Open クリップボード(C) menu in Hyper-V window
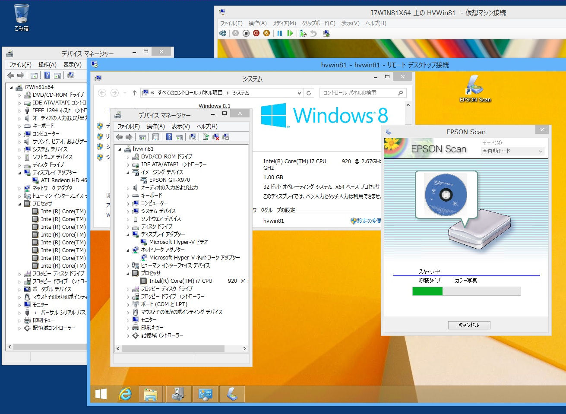The height and width of the screenshot is (414, 566). [x=319, y=23]
